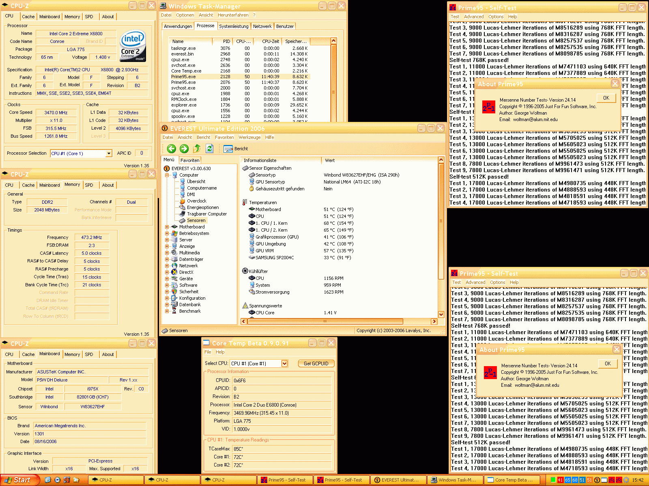Click the Get GCPUID button in Core Temp

coord(316,364)
